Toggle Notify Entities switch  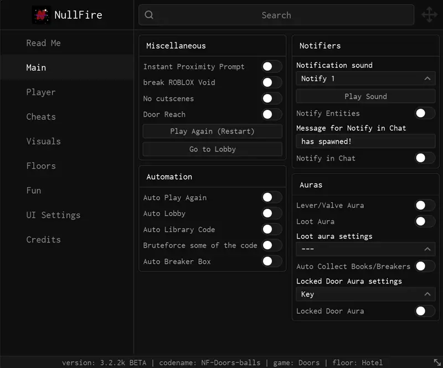425,113
